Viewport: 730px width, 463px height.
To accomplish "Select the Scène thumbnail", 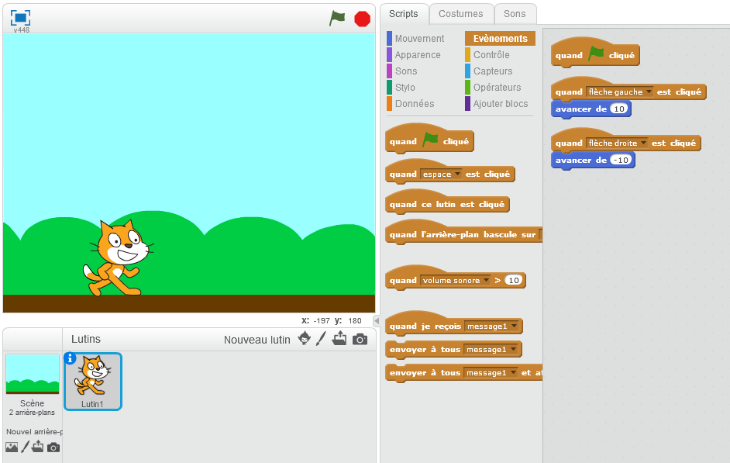I will point(32,376).
